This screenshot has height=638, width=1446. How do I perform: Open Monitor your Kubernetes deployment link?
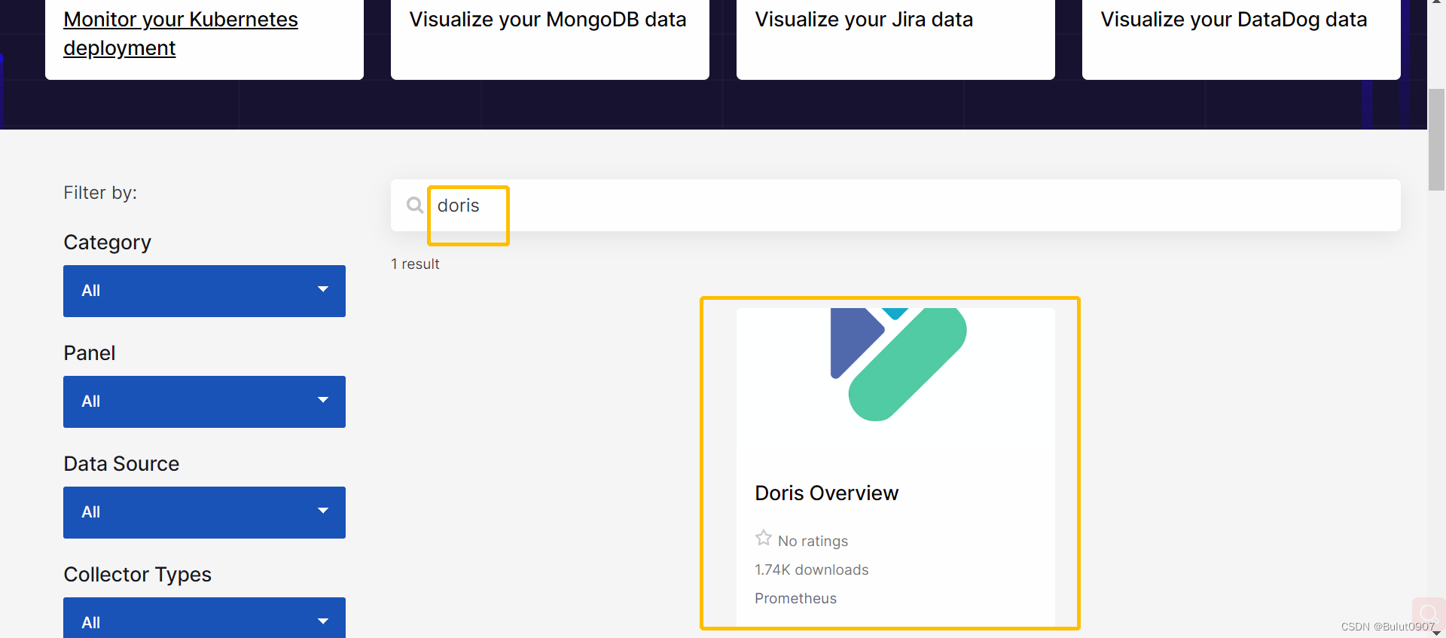(x=181, y=34)
